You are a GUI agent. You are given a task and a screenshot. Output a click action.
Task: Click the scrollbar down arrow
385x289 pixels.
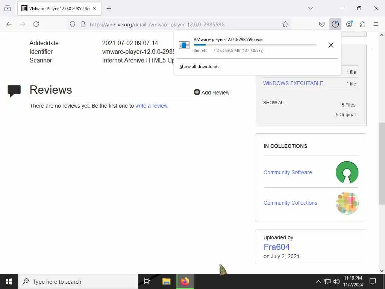point(382,271)
